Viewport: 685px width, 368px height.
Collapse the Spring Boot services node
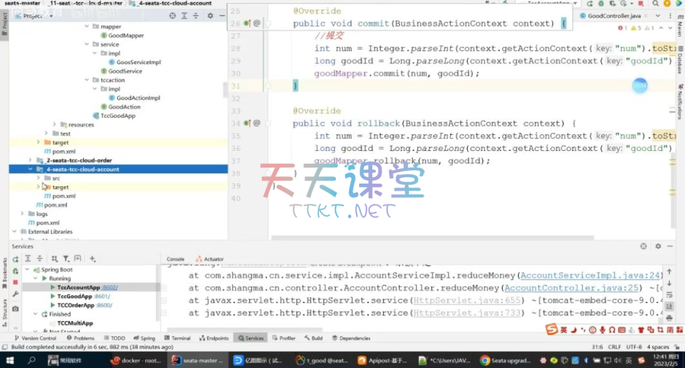point(27,270)
